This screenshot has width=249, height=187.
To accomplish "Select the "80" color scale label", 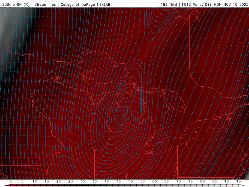I will coord(203,181).
